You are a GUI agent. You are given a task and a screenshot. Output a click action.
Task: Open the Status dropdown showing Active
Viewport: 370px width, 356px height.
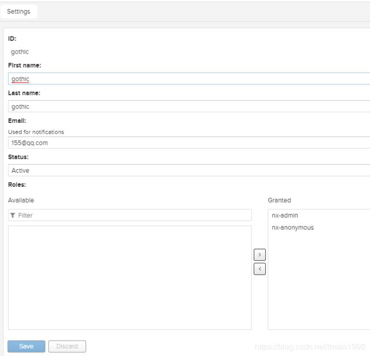click(x=188, y=170)
